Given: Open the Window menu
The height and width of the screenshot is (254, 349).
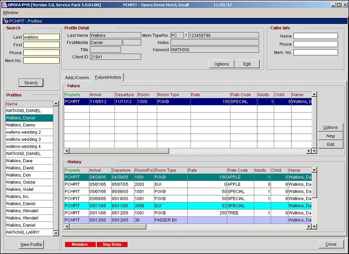Looking at the screenshot, I should point(10,13).
